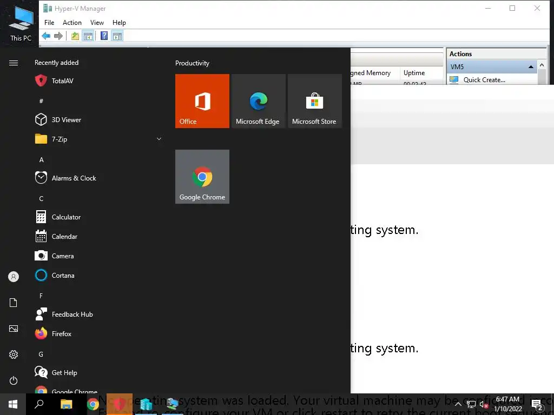Click the Back arrow in Hyper-V toolbar
This screenshot has width=554, height=415.
click(x=46, y=36)
